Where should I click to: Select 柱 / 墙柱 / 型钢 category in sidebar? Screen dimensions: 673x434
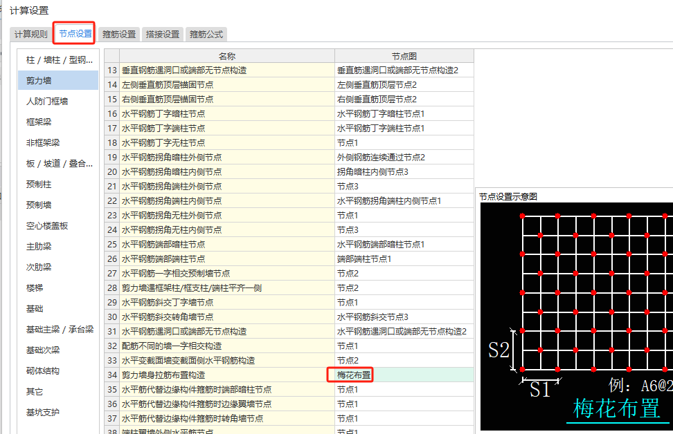pyautogui.click(x=58, y=60)
